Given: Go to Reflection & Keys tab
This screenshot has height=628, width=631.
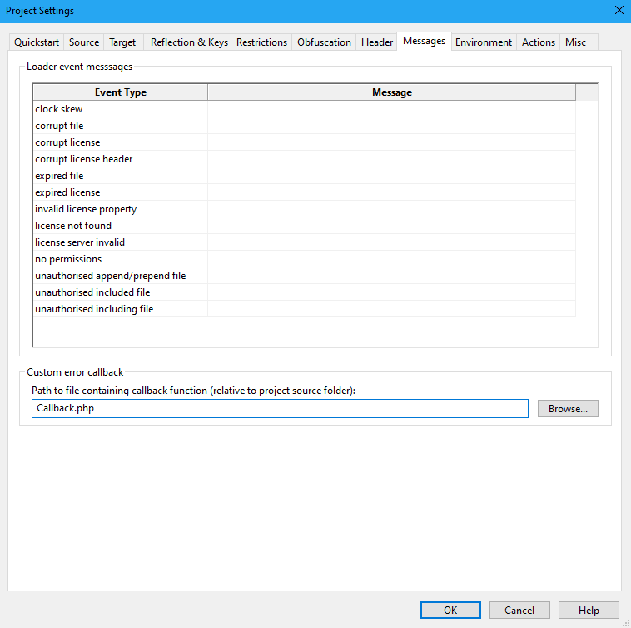Looking at the screenshot, I should pyautogui.click(x=189, y=42).
